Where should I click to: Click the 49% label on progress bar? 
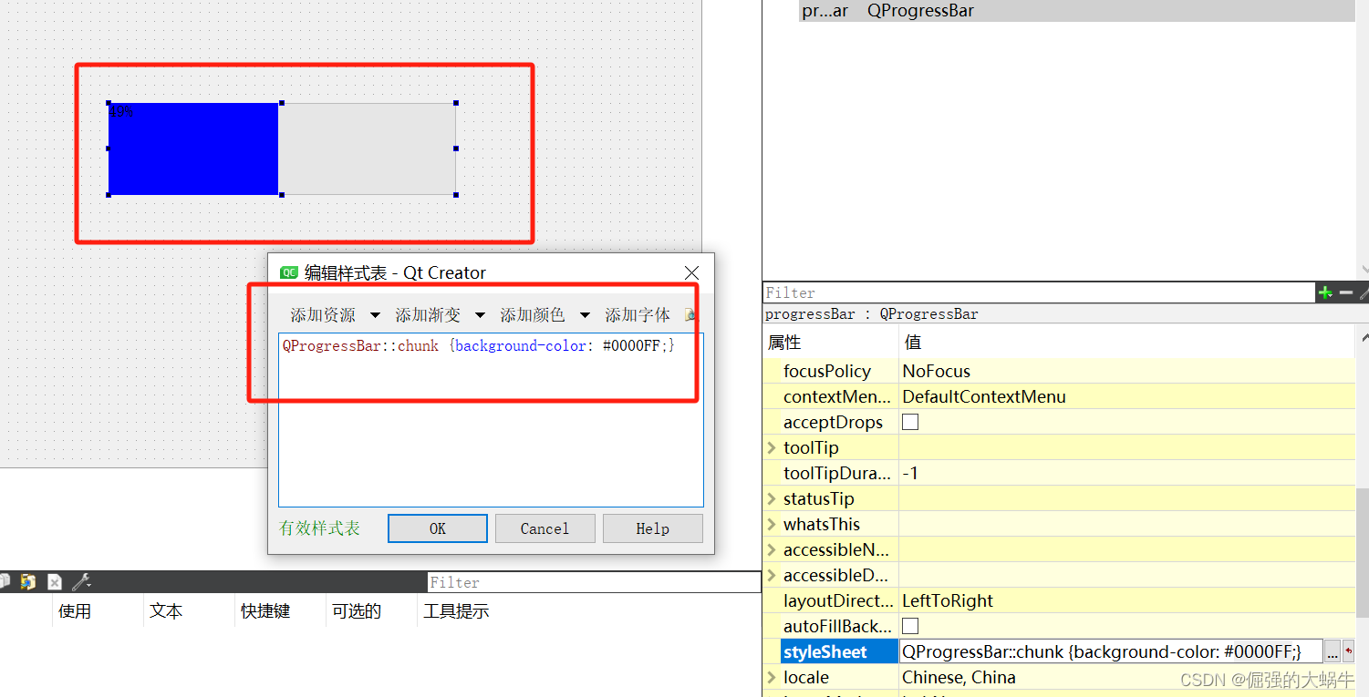(121, 111)
